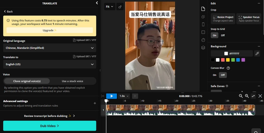264x133 pixels.
Task: Expand Advanced settings with the plus icon
Action: coord(95,103)
